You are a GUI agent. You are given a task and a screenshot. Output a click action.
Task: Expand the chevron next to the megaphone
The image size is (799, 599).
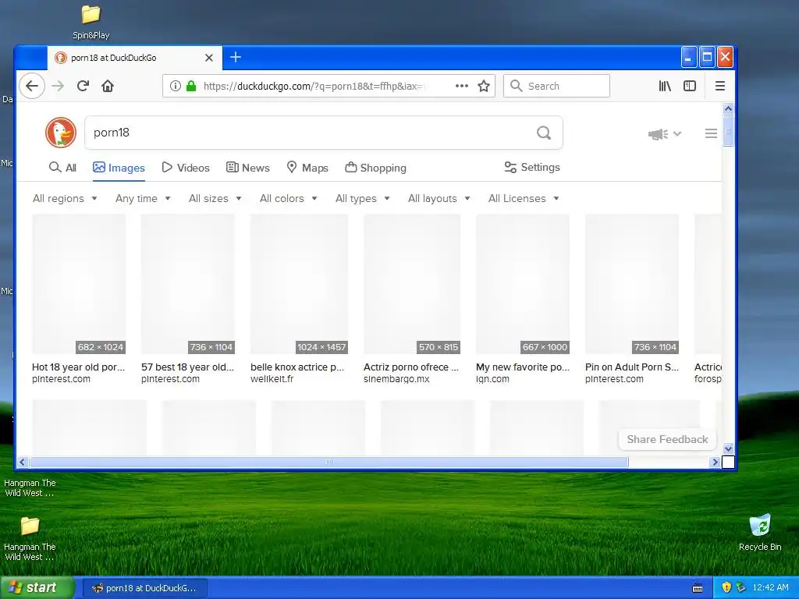677,134
